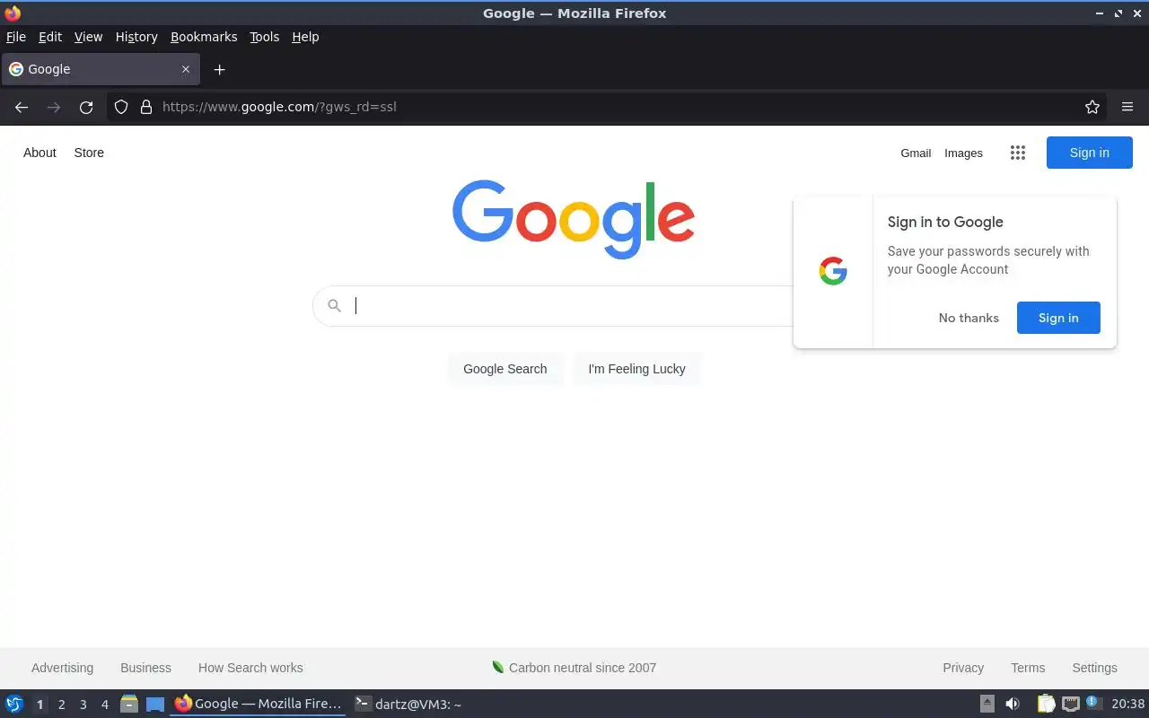Image resolution: width=1149 pixels, height=718 pixels.
Task: Click the green leaf Carbon neutral icon
Action: click(x=498, y=667)
